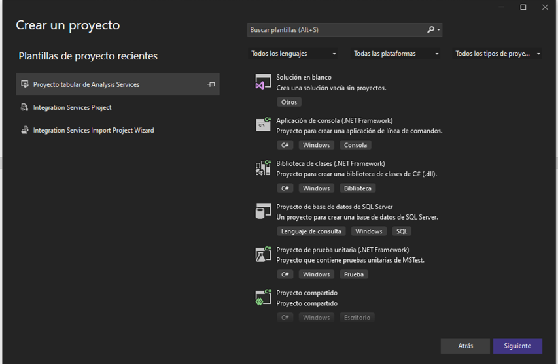
Task: Click the Windows tag under Biblioteca de clases
Action: [317, 188]
